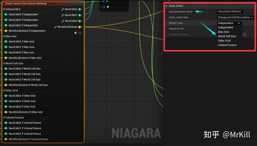Click the NumCellsX if World Cell Size pin
Screen dimensions: 257x146
pyautogui.click(x=6, y=69)
